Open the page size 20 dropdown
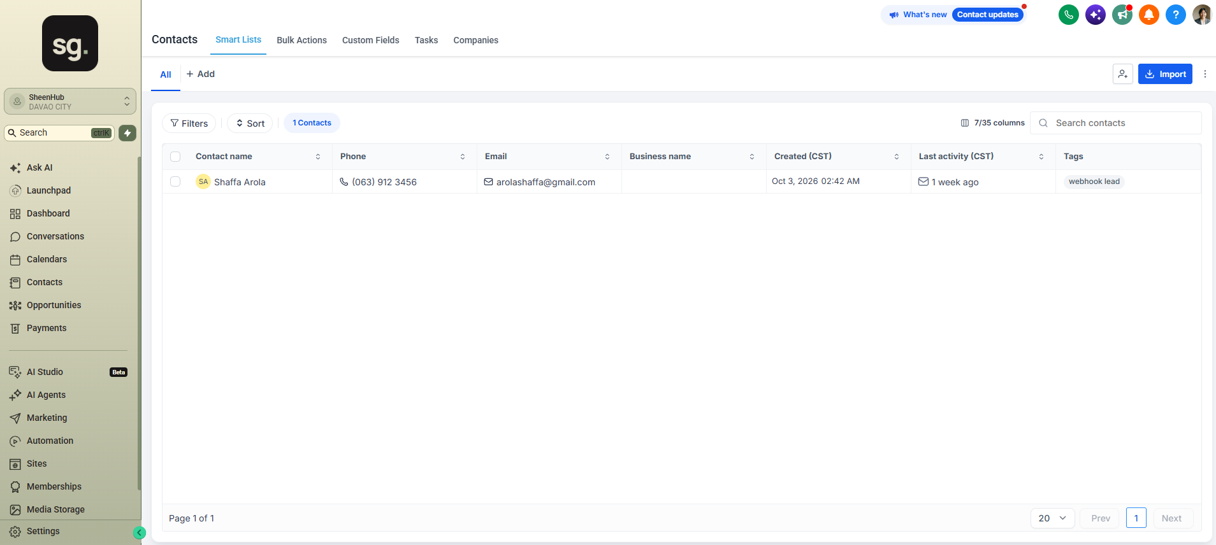The width and height of the screenshot is (1216, 545). pos(1052,518)
